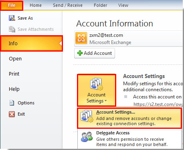Click the Options page icon
The image size is (184, 150).
(x=12, y=103)
